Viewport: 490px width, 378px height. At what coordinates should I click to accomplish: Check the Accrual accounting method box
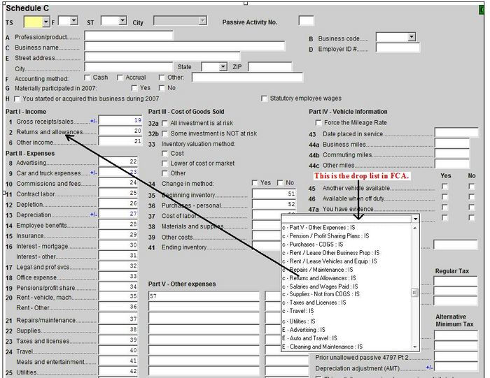point(120,78)
